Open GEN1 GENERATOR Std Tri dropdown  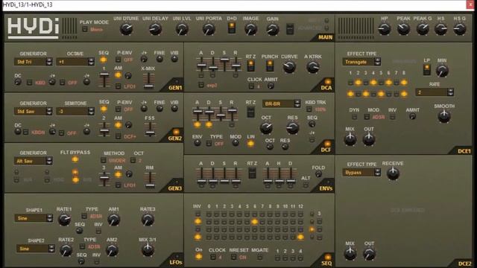[x=33, y=62]
